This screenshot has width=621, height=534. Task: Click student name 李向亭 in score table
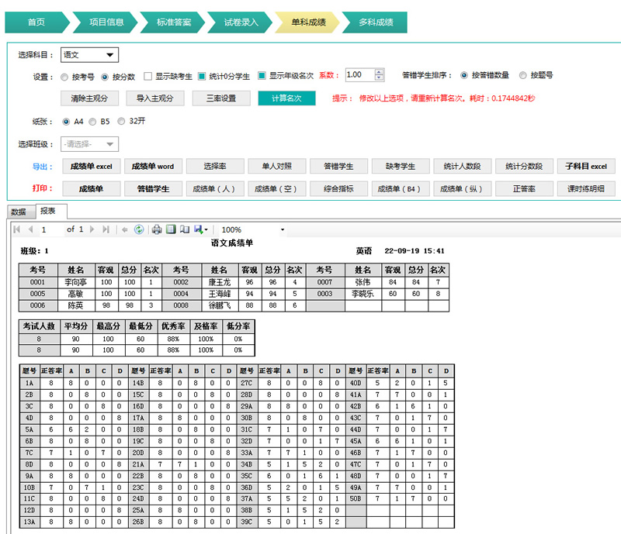point(75,282)
